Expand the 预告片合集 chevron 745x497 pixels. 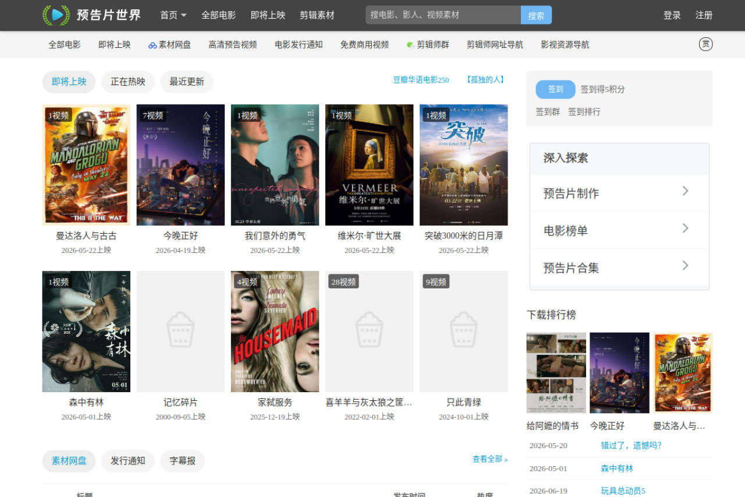pyautogui.click(x=685, y=266)
